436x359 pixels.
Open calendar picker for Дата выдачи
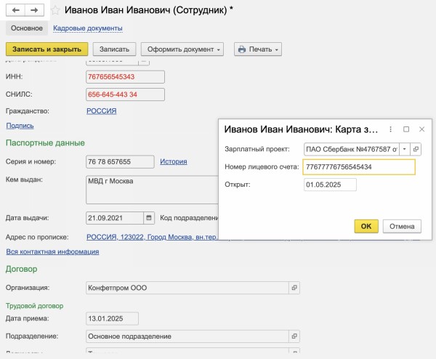[149, 217]
